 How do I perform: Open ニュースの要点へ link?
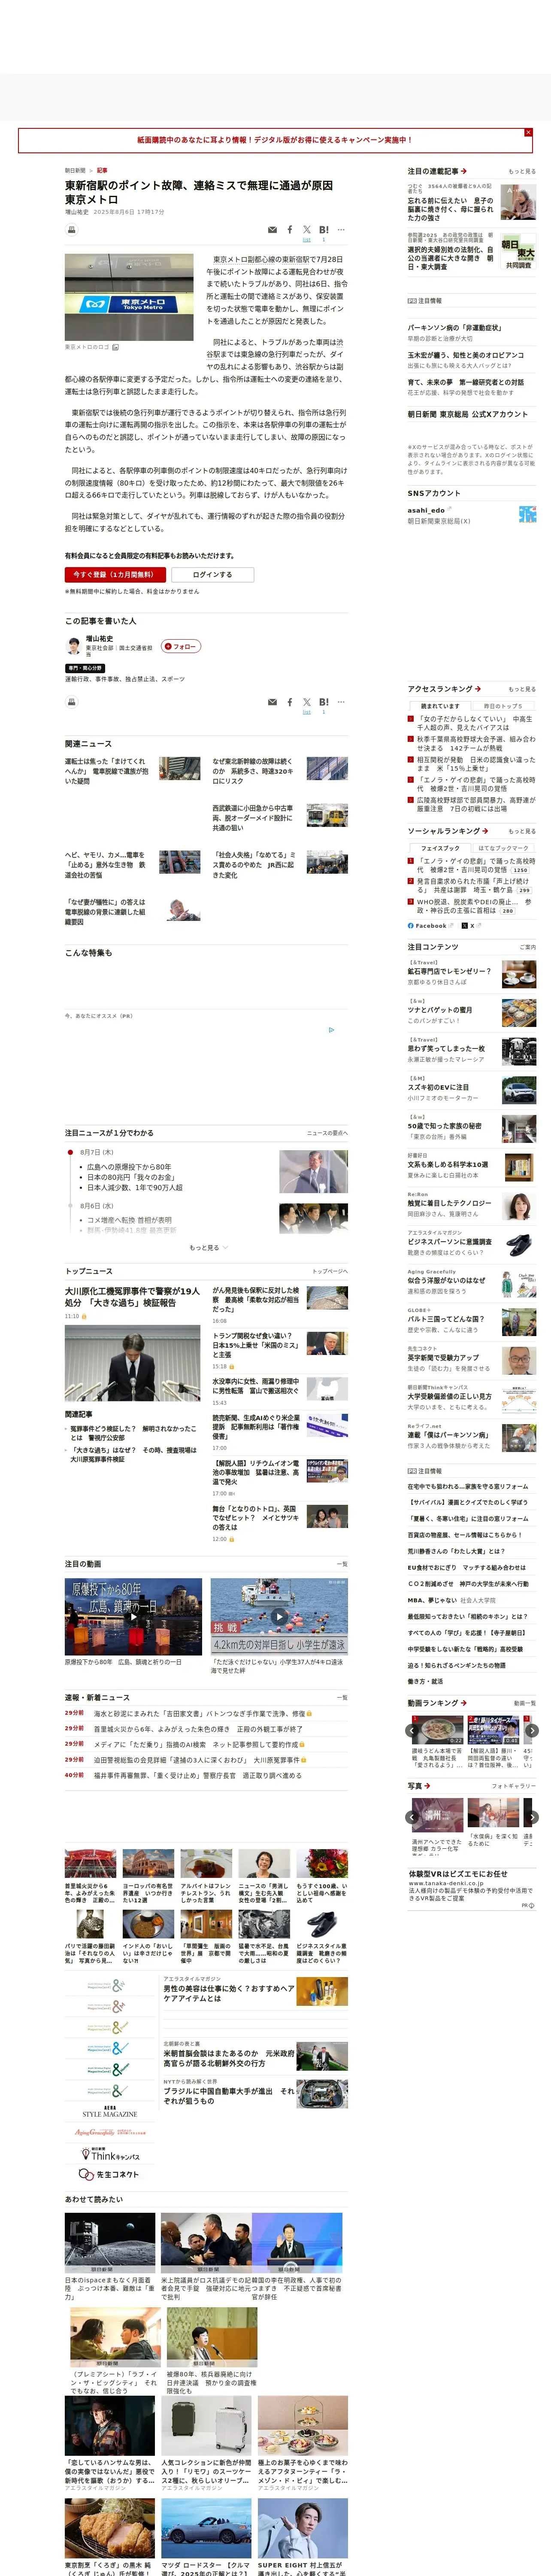(327, 1133)
